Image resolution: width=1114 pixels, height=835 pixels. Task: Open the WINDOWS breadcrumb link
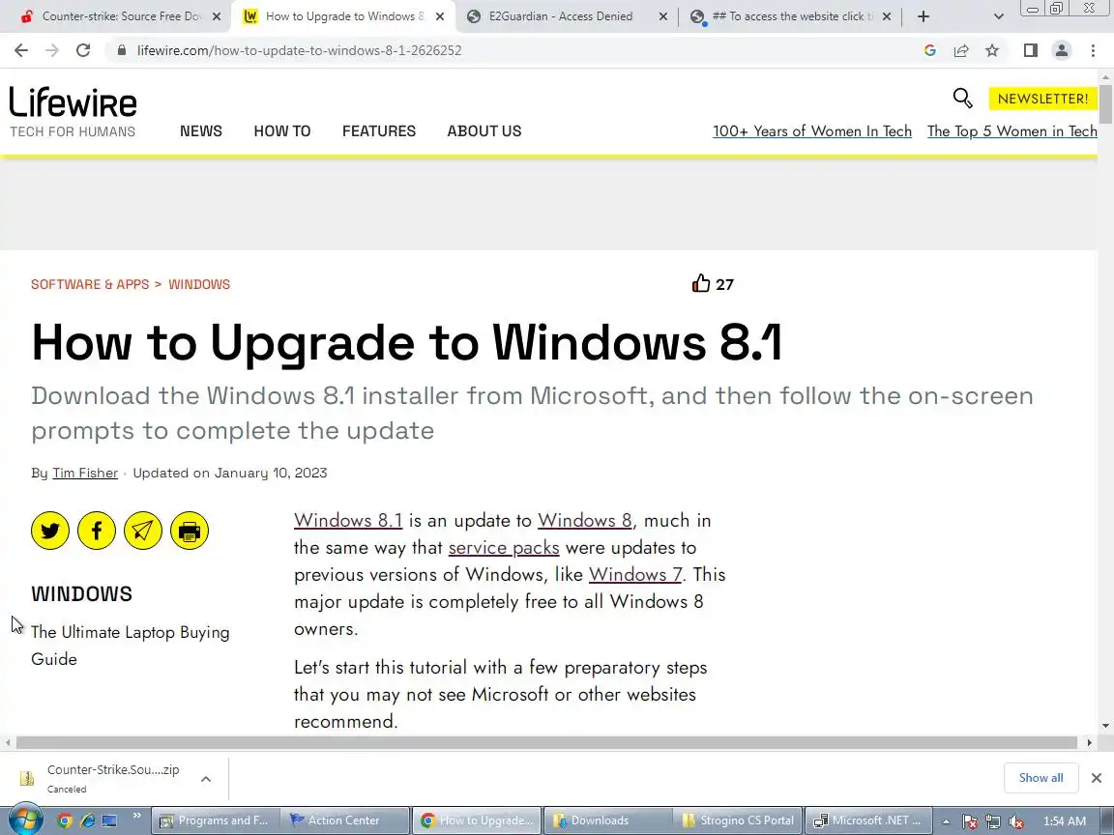199,284
